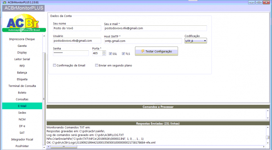Select Gaveta in sidebar

22,46
